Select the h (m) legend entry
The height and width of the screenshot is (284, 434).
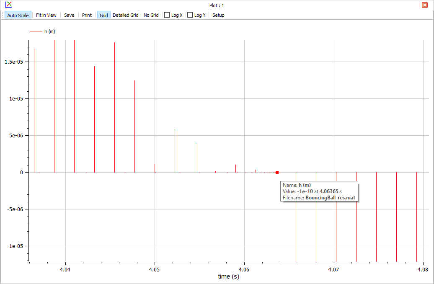point(49,31)
